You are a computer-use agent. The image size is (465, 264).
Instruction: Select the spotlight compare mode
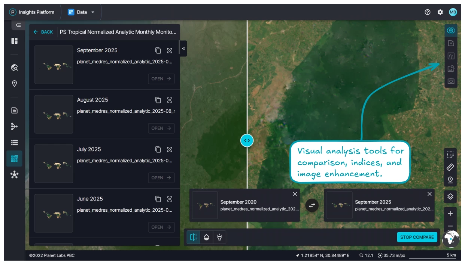tap(219, 237)
